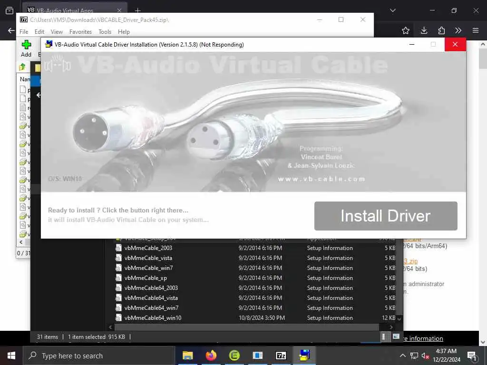Screen dimensions: 487x365
Task: Click Firefox back arrow
Action: click(x=11, y=30)
